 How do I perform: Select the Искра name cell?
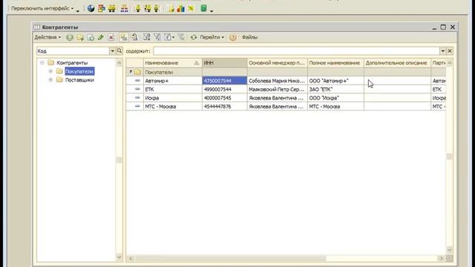173,98
